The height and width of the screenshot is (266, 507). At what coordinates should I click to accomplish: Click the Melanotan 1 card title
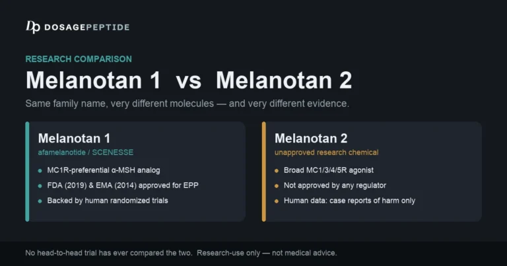[74, 139]
